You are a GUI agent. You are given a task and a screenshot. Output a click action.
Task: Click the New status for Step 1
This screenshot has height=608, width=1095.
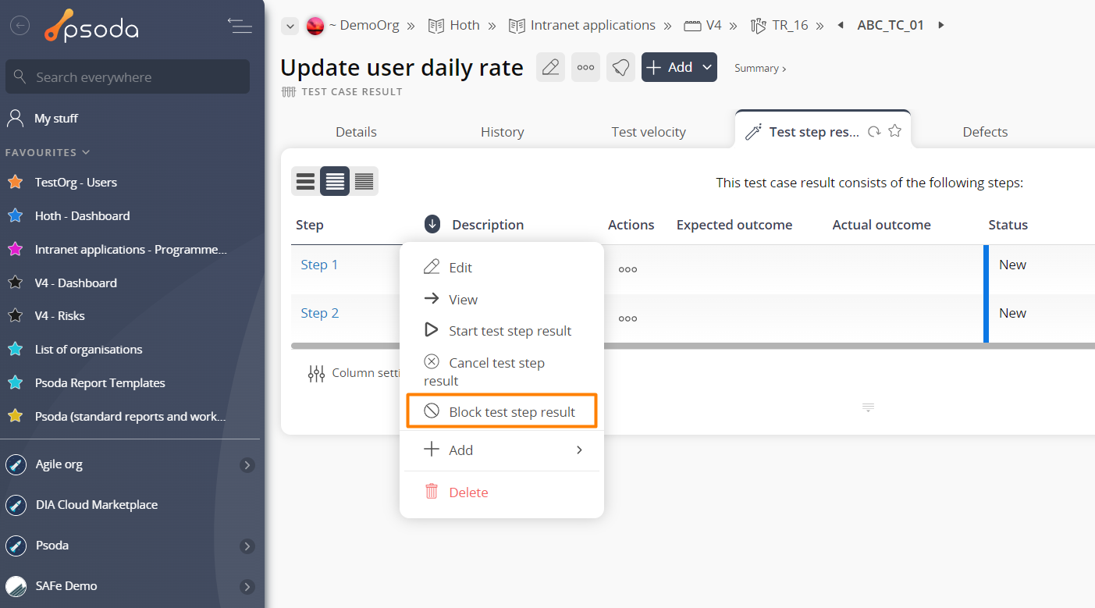point(1012,265)
